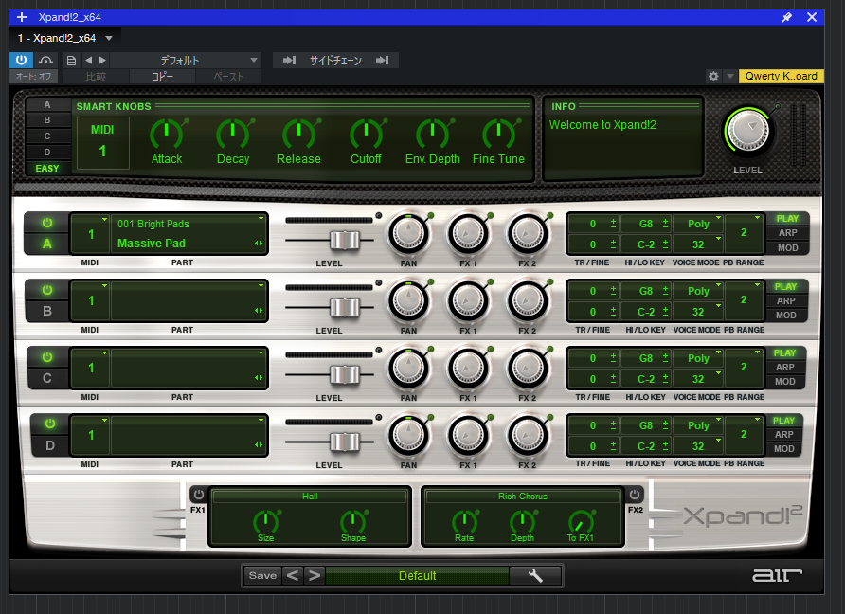Image resolution: width=845 pixels, height=614 pixels.
Task: Click the Attack smart knob
Action: pyautogui.click(x=167, y=134)
